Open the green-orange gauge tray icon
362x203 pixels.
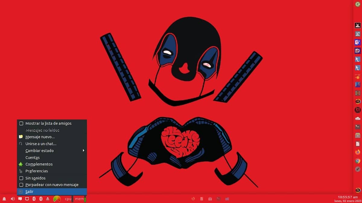click(57, 199)
